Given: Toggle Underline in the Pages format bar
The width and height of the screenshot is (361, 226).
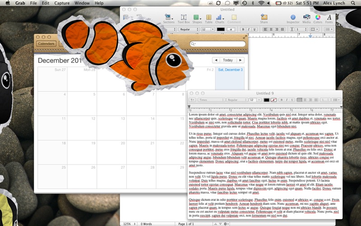Looking at the screenshot, I should coord(255,29).
